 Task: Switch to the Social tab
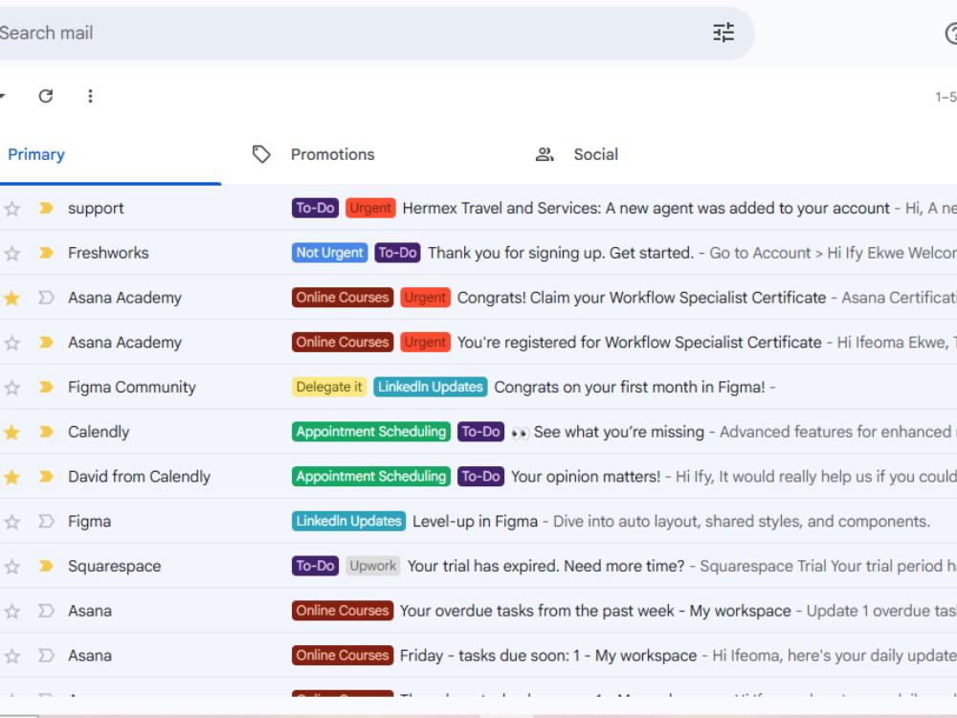click(x=595, y=154)
